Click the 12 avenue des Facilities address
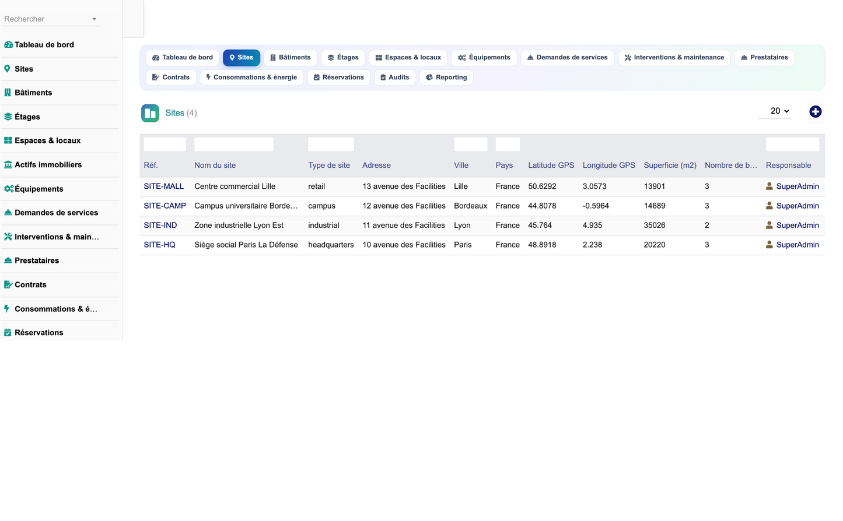This screenshot has height=521, width=843. pos(404,206)
